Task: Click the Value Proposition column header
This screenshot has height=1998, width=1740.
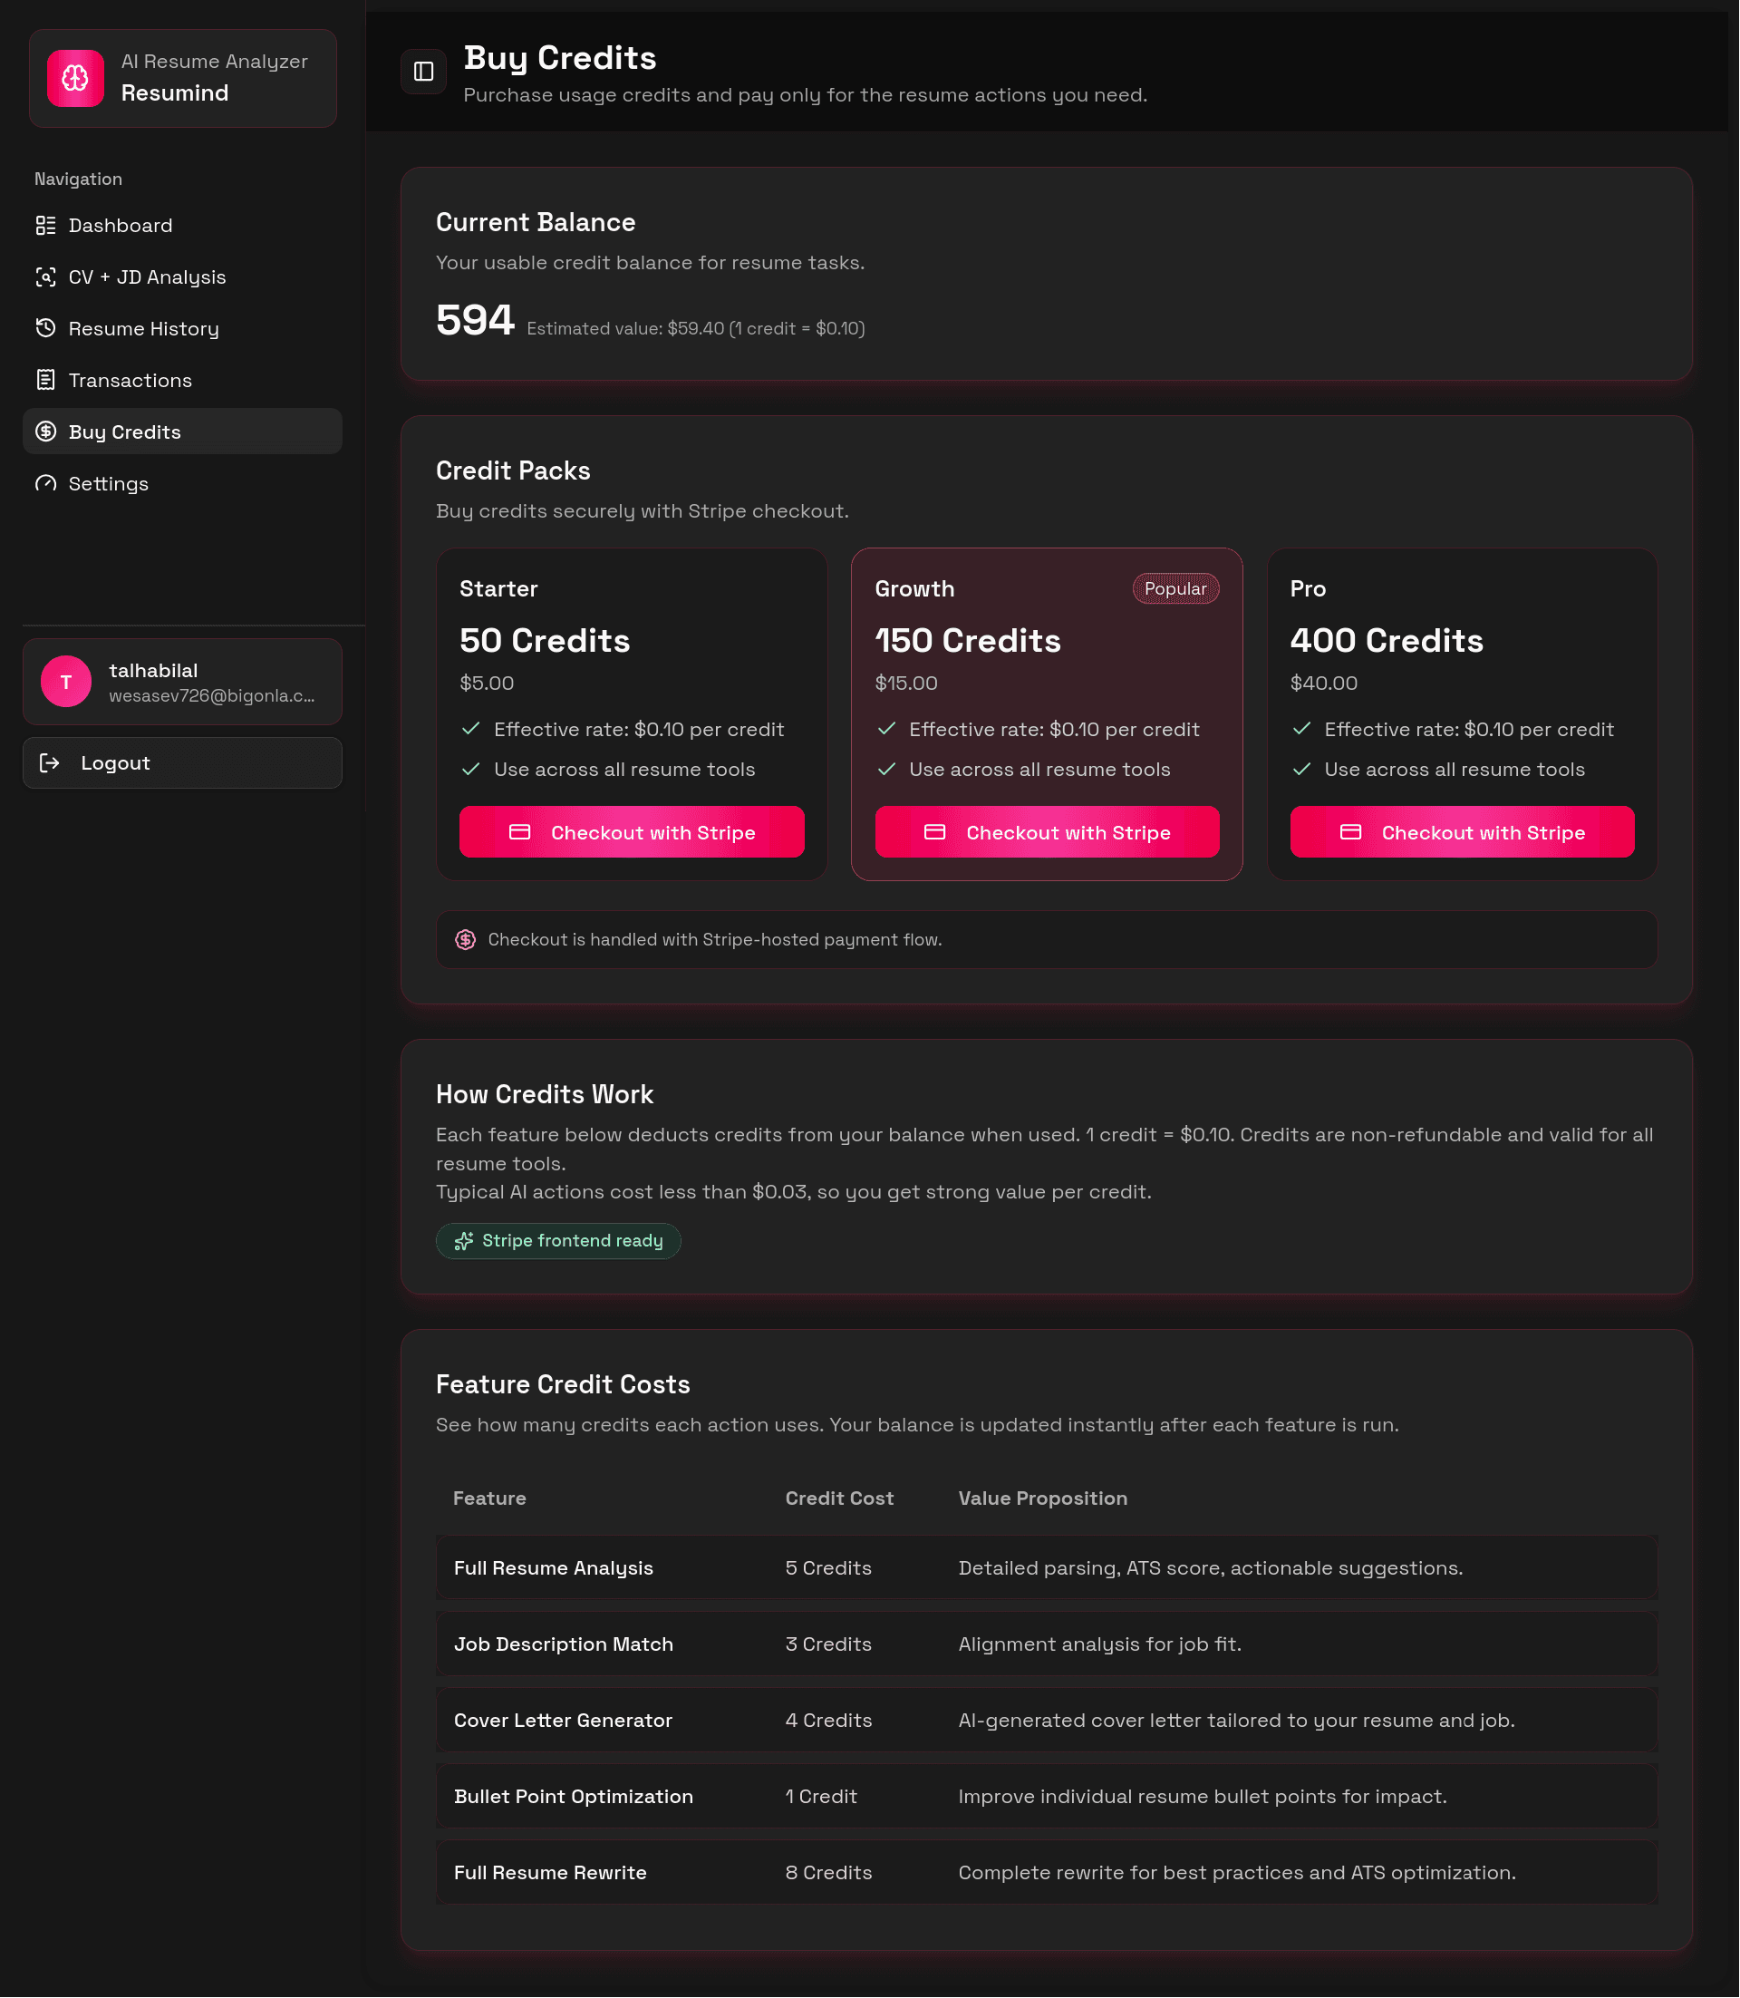Action: [x=1043, y=1498]
